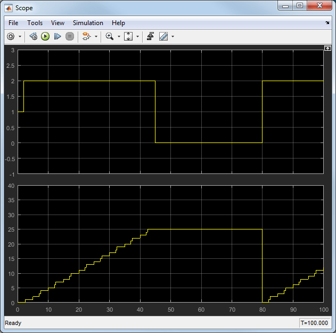Run the simulation with the green play button
336x333 pixels.
click(x=45, y=36)
